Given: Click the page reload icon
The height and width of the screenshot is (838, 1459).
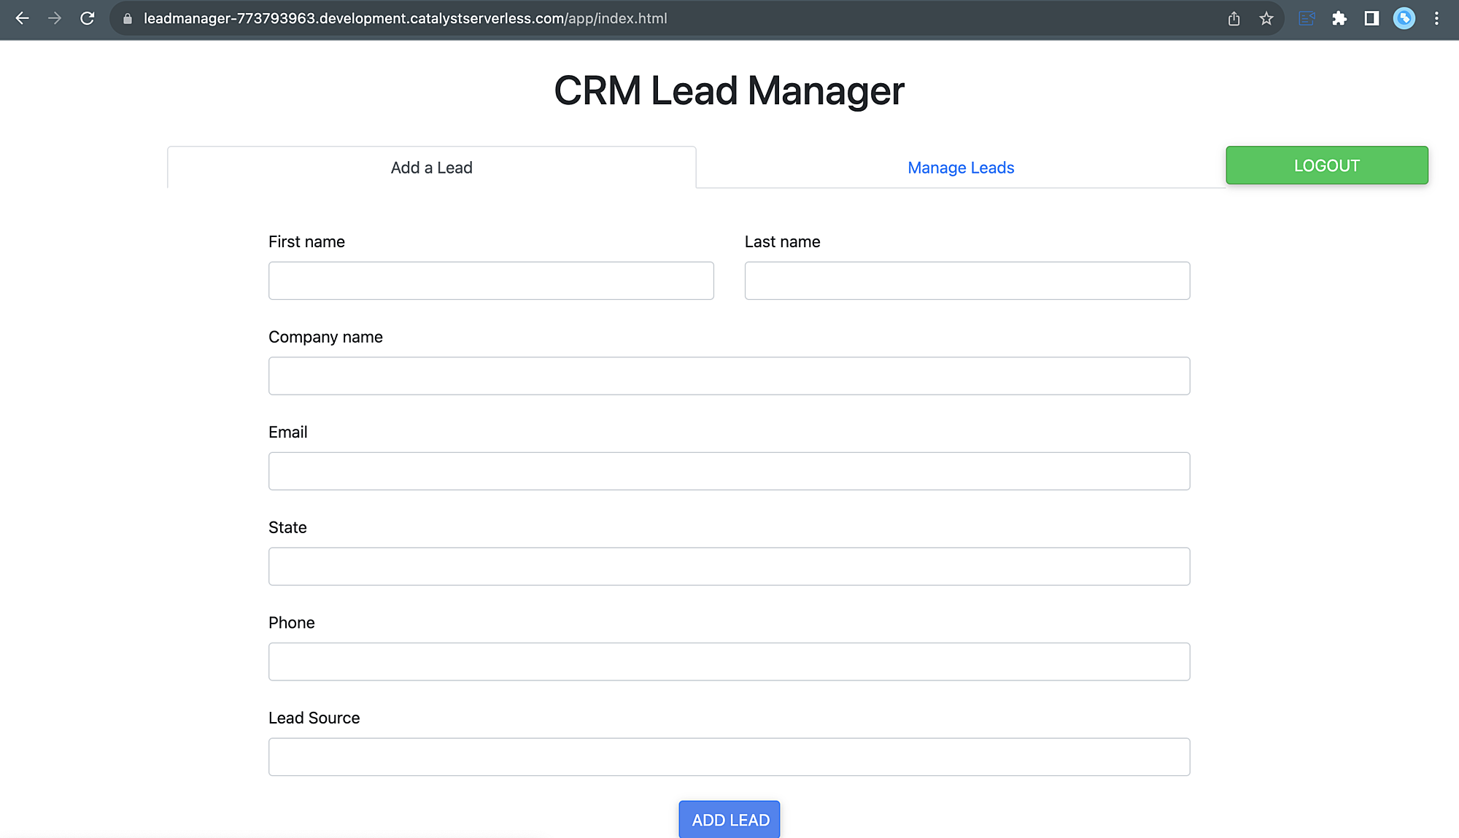Looking at the screenshot, I should 88,19.
